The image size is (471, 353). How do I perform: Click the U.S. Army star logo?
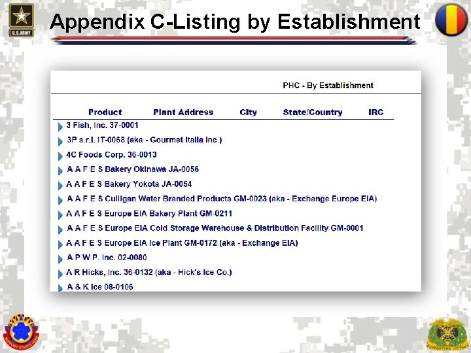click(x=22, y=20)
